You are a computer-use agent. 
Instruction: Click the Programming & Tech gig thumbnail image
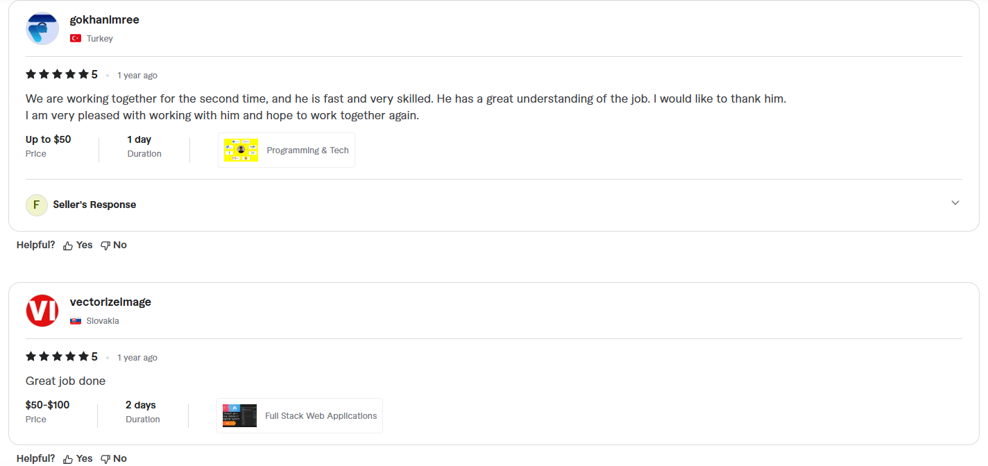click(x=240, y=150)
